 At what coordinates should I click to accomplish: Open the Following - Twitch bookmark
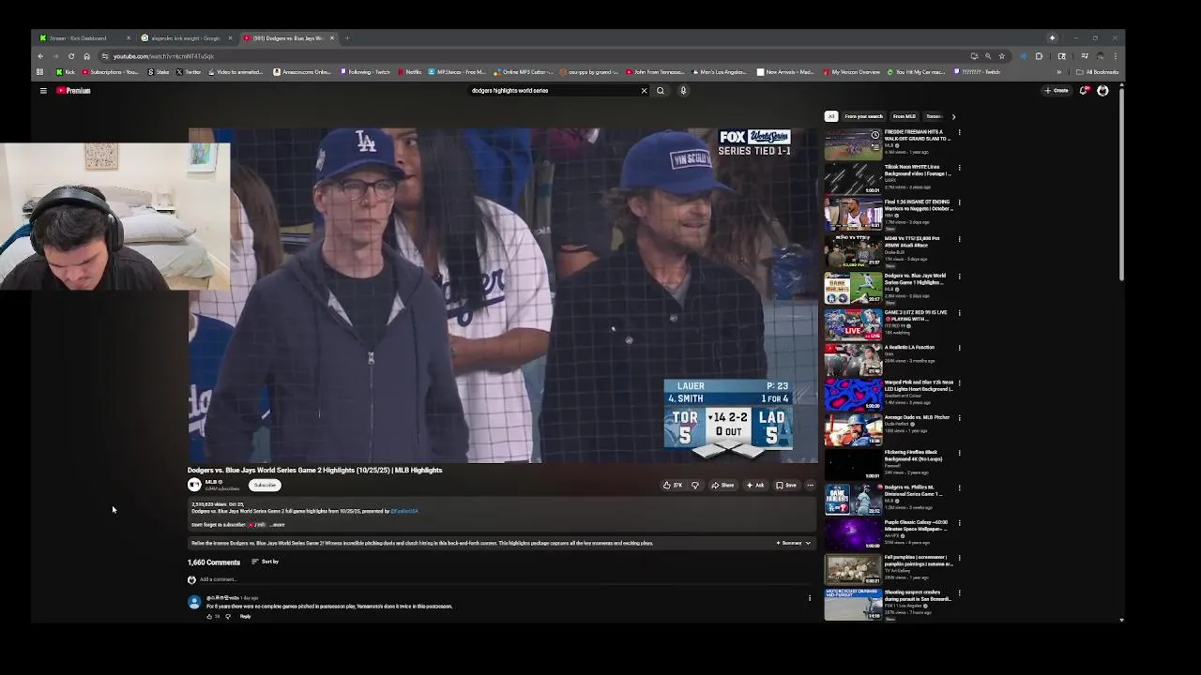tap(365, 72)
